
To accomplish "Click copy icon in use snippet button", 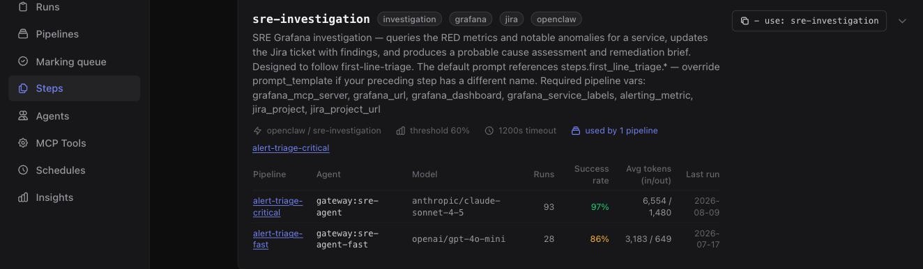I will click(x=745, y=21).
